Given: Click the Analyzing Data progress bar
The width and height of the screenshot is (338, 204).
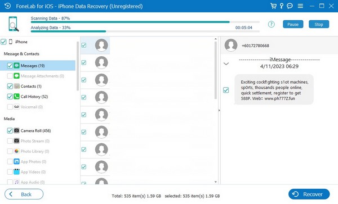Looking at the screenshot, I should point(145,31).
